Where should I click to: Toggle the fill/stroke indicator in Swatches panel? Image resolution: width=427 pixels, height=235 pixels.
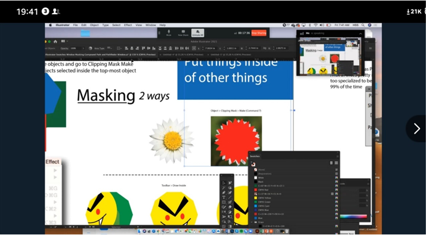(x=254, y=163)
